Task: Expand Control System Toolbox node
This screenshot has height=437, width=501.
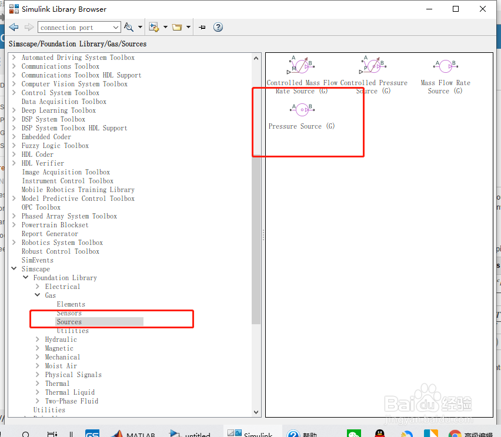Action: (14, 93)
